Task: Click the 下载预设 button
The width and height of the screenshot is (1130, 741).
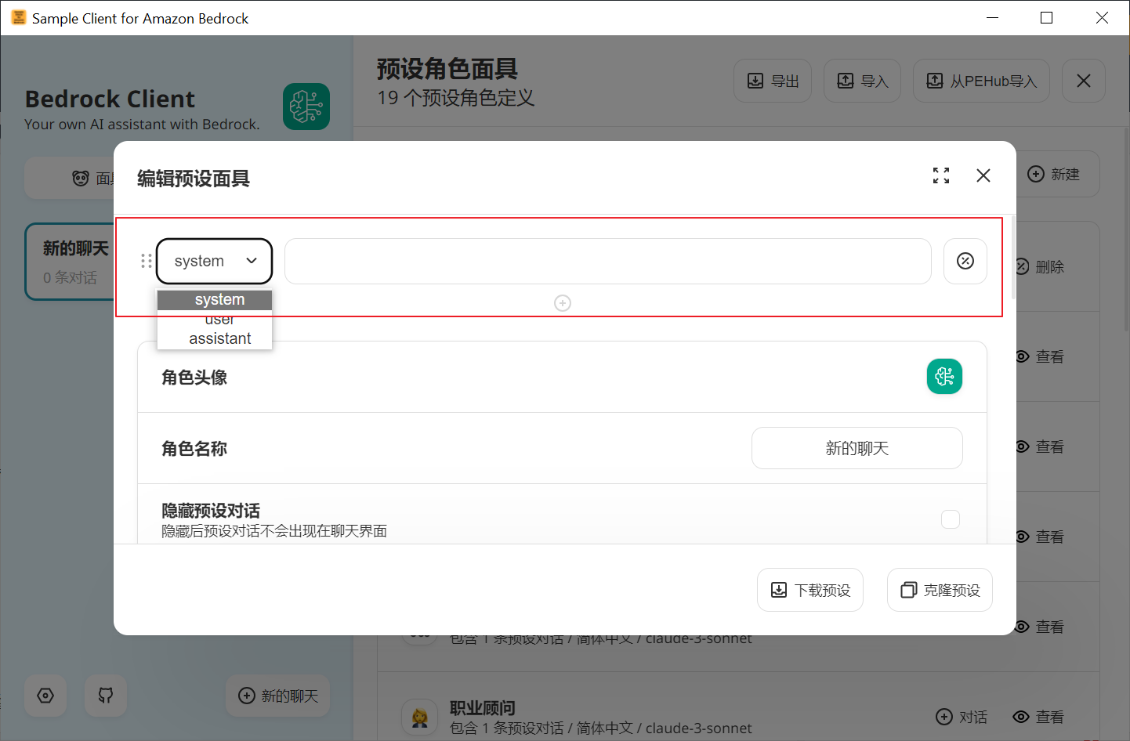Action: pyautogui.click(x=809, y=590)
